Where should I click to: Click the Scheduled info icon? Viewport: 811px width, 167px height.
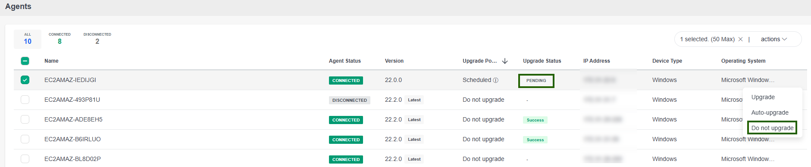(x=495, y=80)
